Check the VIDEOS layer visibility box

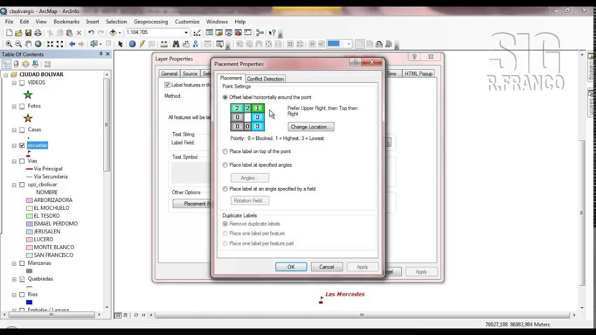tap(22, 83)
